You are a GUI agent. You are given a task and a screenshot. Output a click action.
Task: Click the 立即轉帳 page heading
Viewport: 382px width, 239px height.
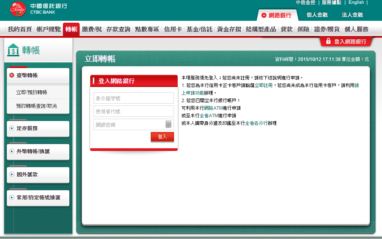100,59
